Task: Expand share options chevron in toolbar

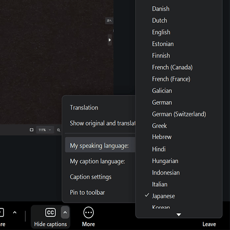Action: [x=15, y=212]
